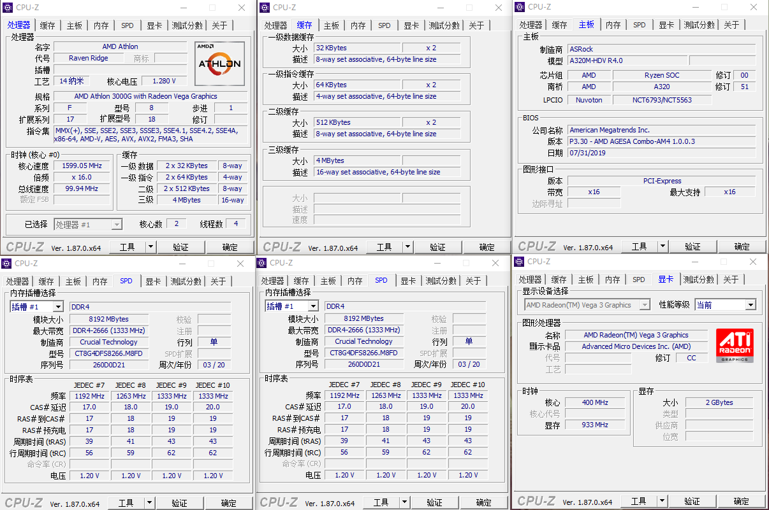The image size is (769, 510).
Task: Click the 线程数 value 4
Action: coord(236,223)
